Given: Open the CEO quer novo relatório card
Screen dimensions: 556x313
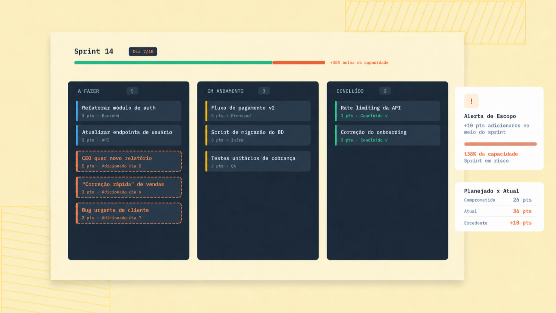Looking at the screenshot, I should pos(129,161).
